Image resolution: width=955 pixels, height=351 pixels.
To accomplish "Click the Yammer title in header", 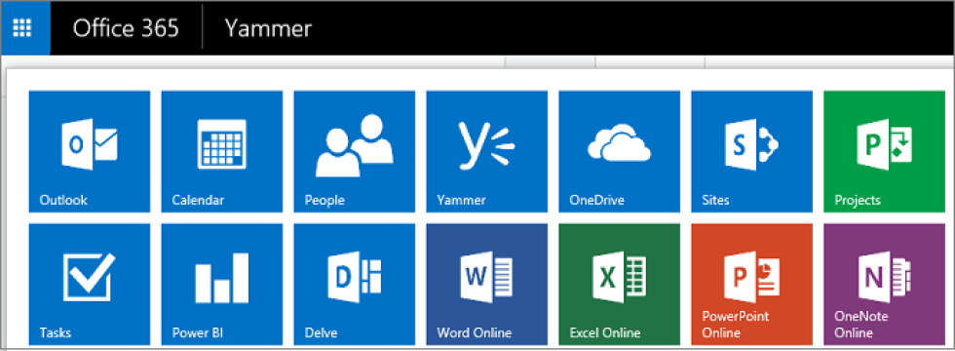I will [x=268, y=28].
